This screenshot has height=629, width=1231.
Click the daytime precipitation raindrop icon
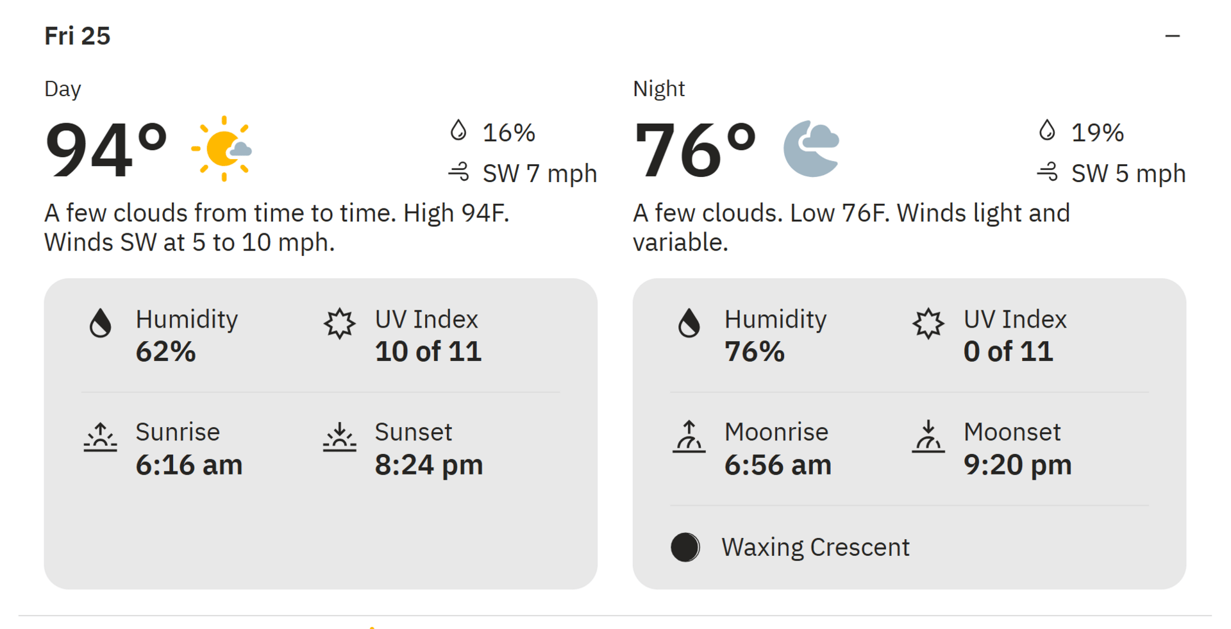[x=458, y=130]
